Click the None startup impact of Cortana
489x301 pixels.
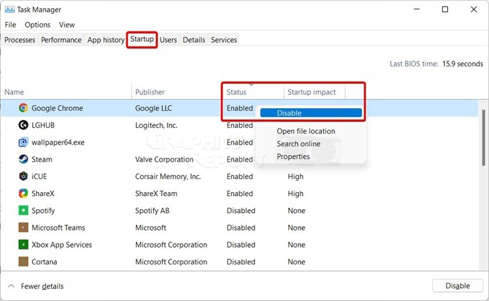(296, 262)
